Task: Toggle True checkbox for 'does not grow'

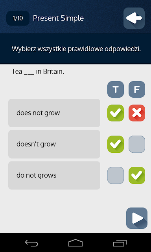Action: [x=116, y=113]
